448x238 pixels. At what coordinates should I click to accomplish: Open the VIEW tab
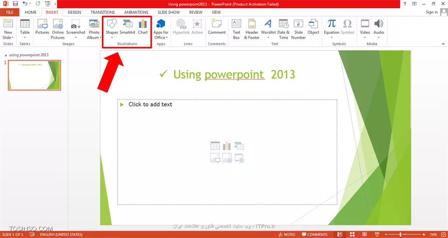[x=216, y=12]
